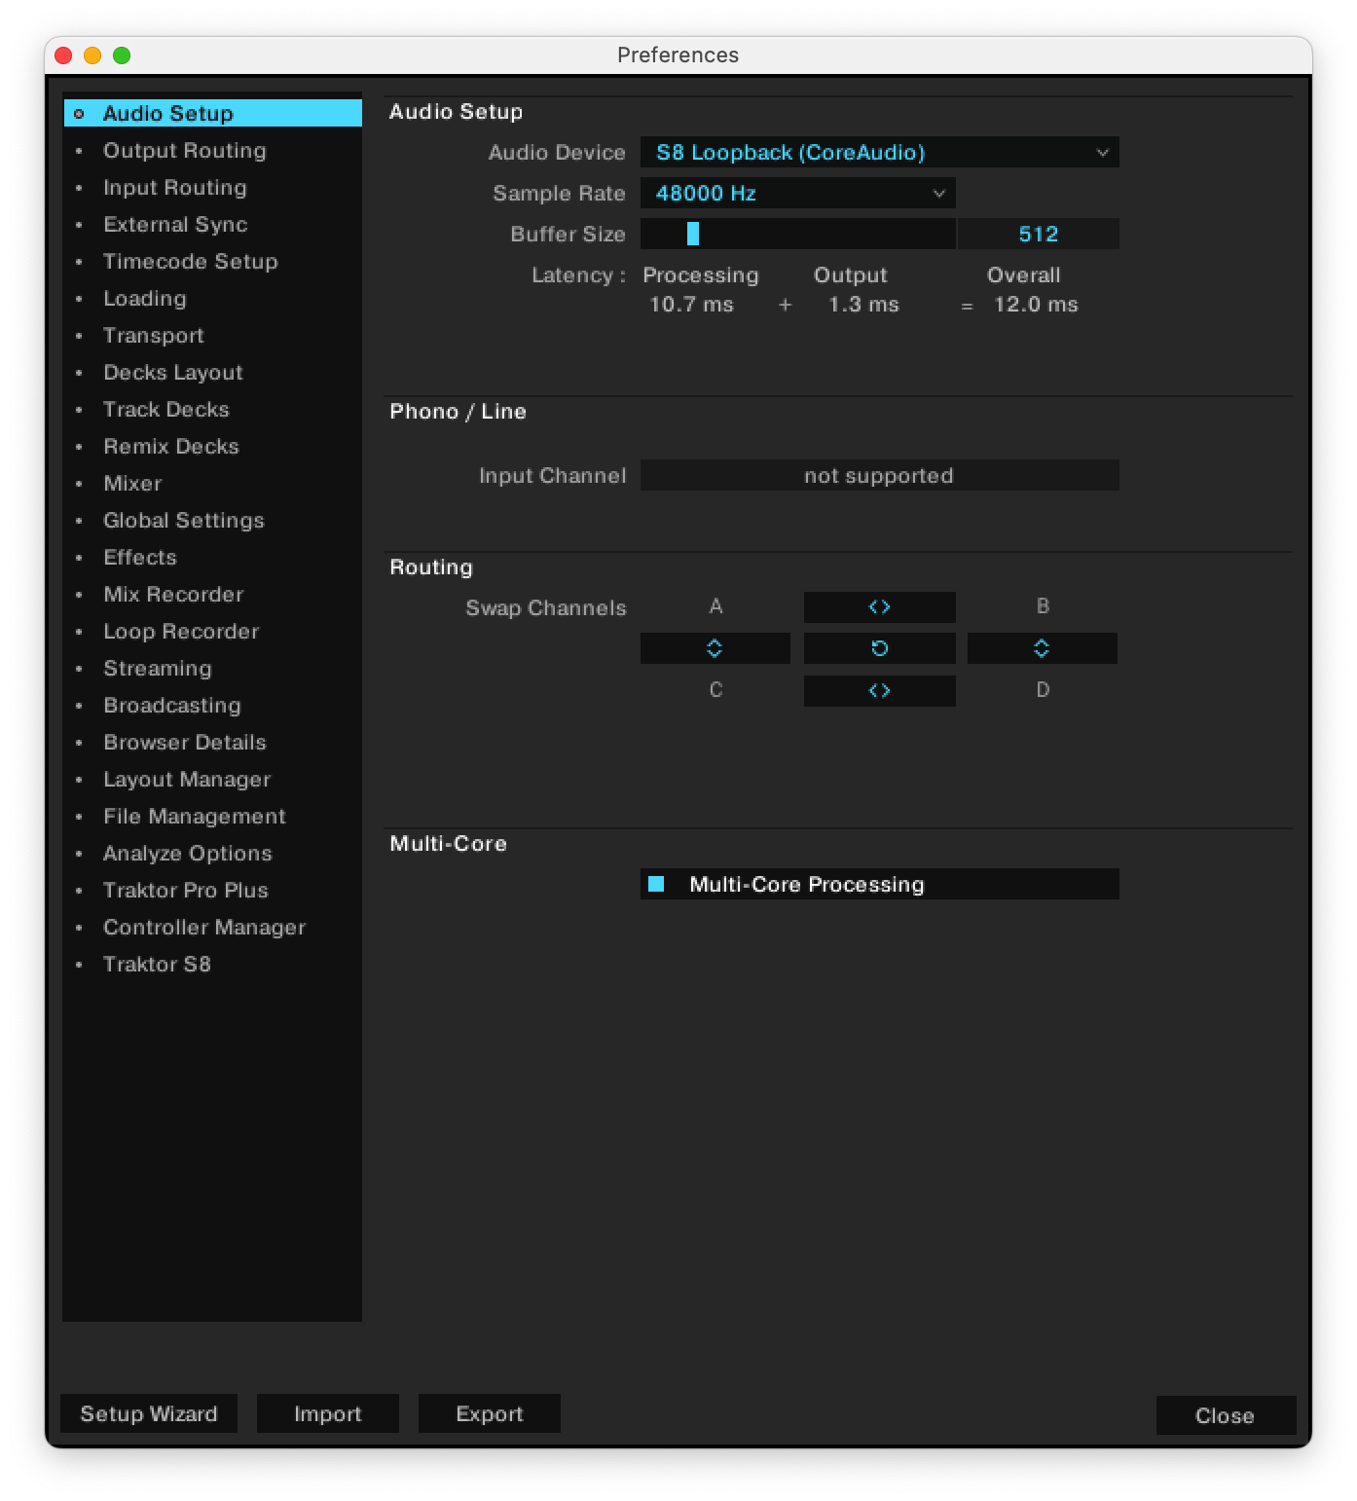Select Effects in the sidebar
The image size is (1357, 1501).
tap(212, 557)
